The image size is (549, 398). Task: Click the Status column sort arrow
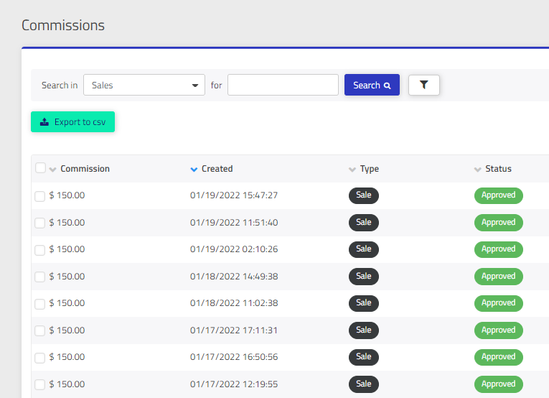click(478, 170)
